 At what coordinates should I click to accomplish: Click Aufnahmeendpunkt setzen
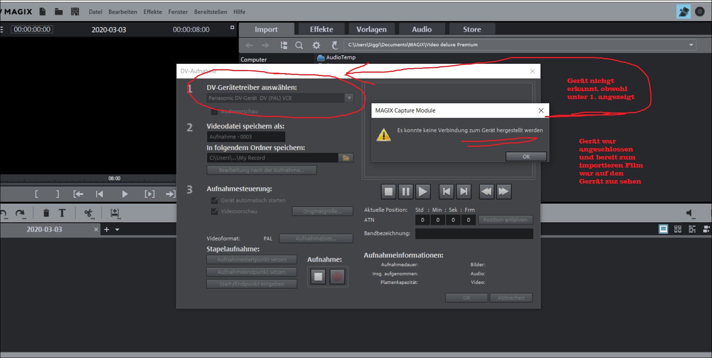coord(252,272)
